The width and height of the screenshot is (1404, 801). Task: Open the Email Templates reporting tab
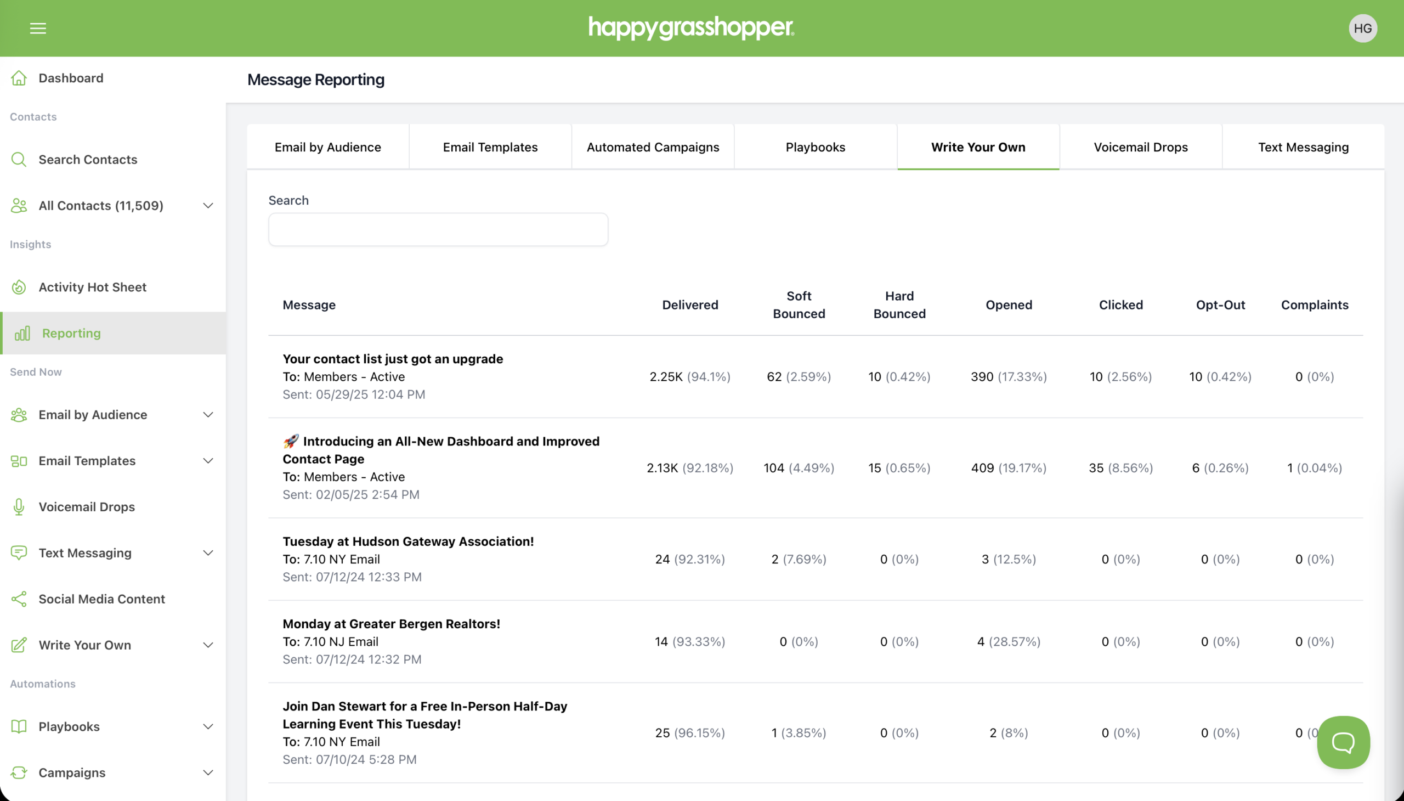click(490, 147)
